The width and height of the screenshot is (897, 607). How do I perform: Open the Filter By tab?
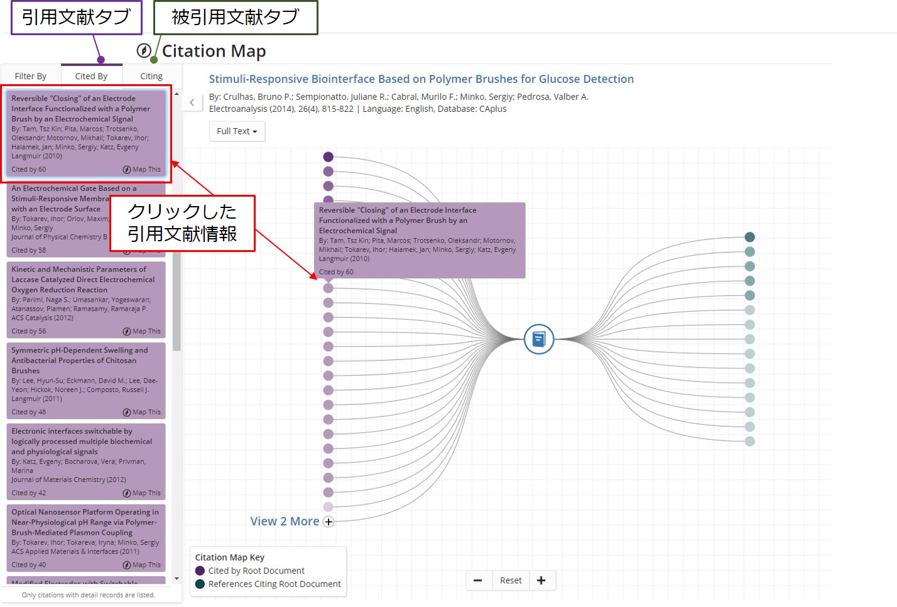point(31,76)
